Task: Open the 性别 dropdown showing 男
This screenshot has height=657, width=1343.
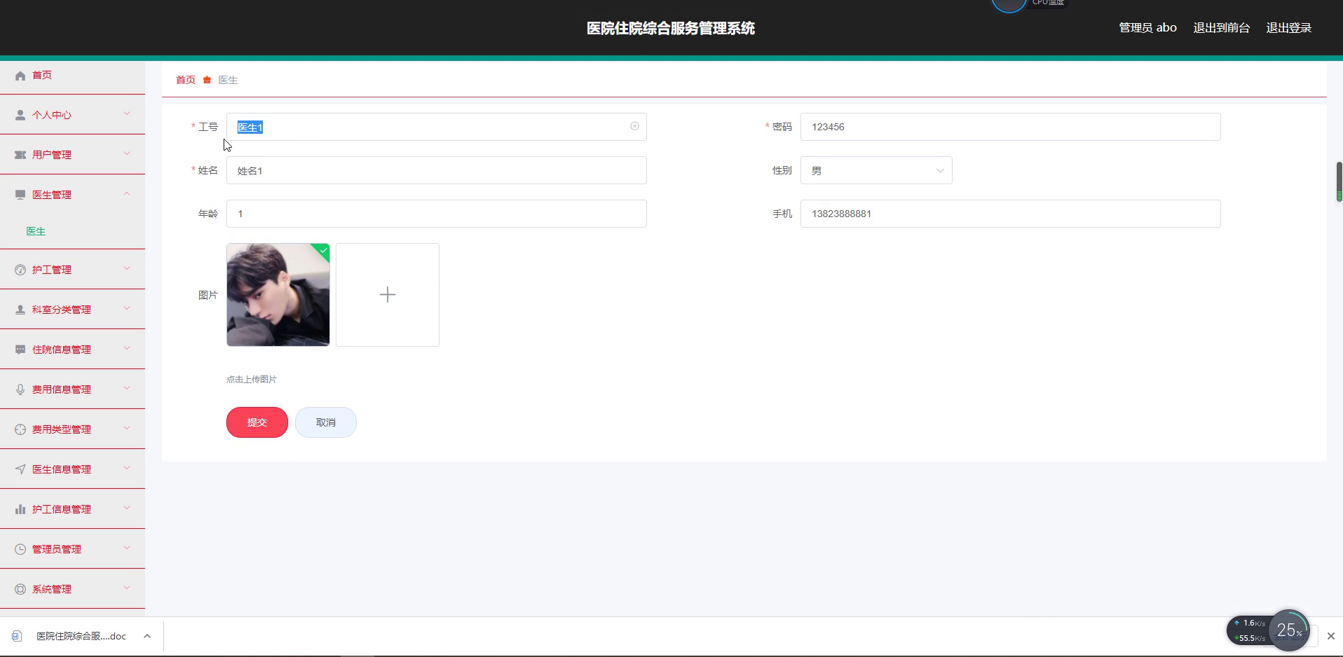Action: click(x=876, y=170)
